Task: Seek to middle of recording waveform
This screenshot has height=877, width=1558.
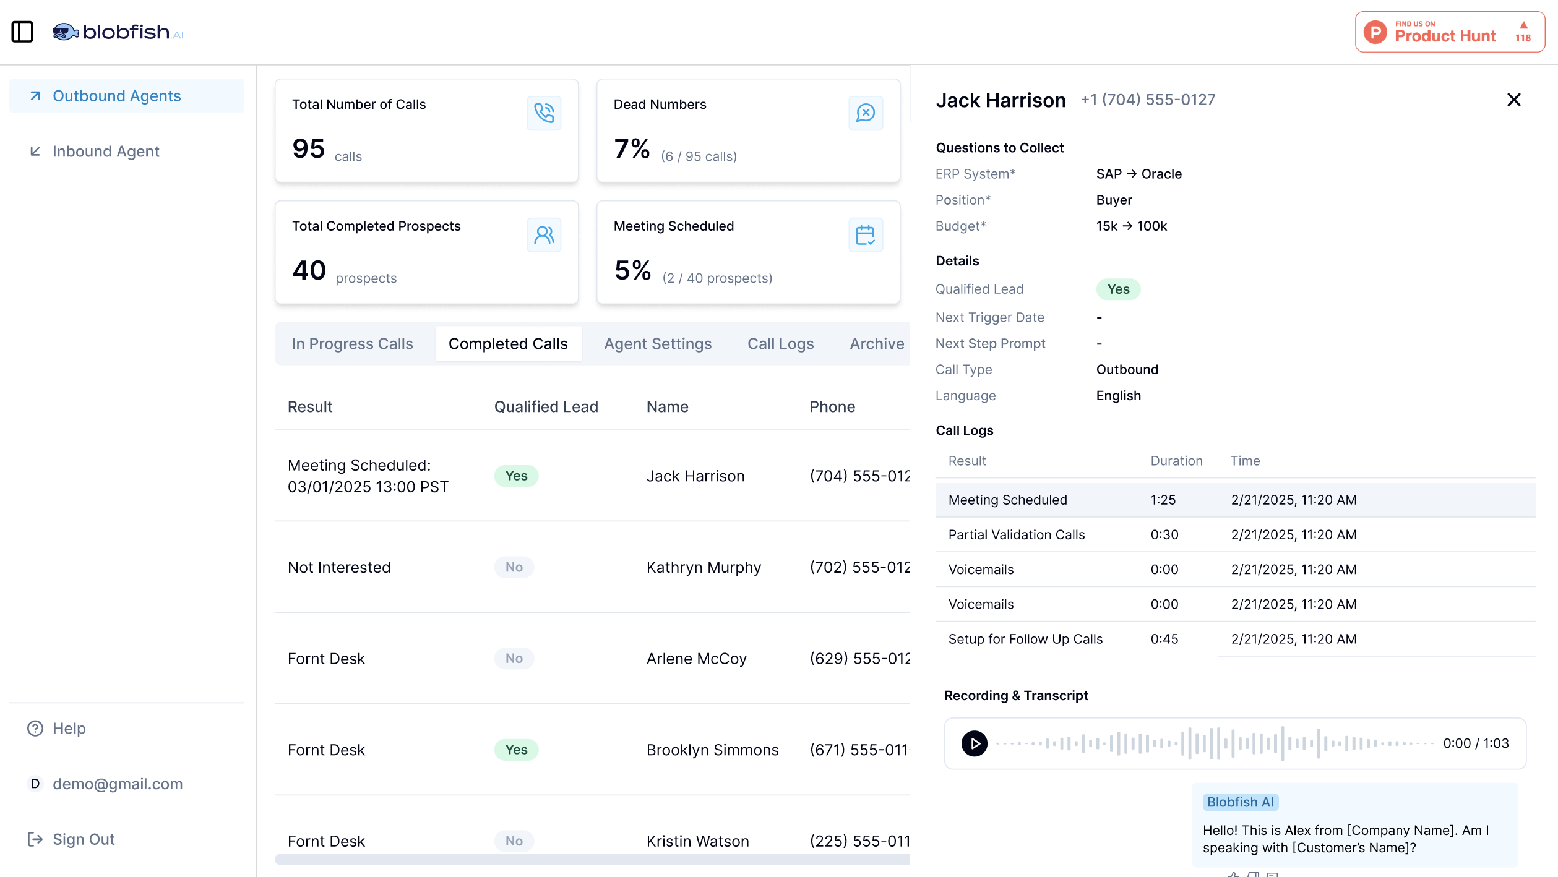Action: click(1215, 743)
